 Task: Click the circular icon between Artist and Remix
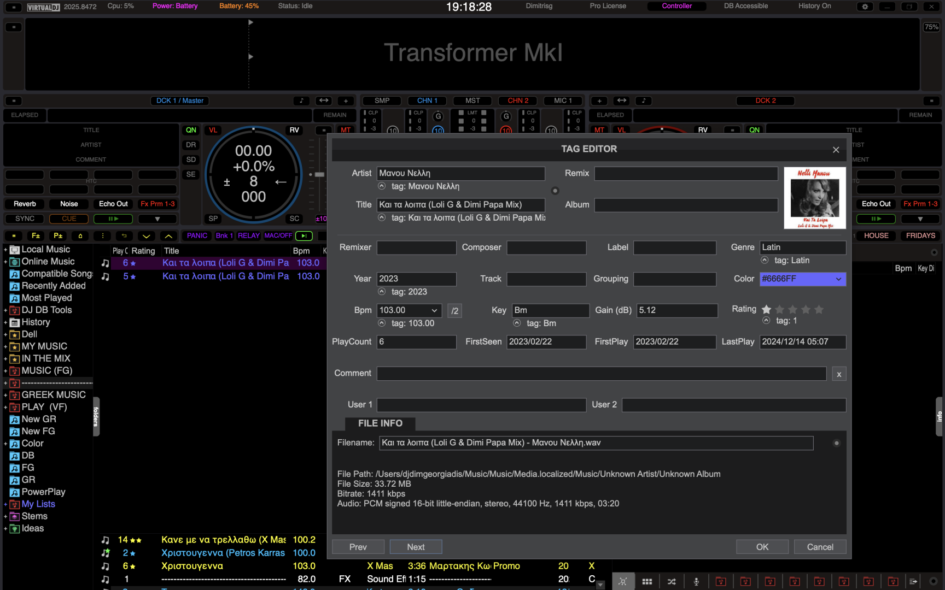coord(555,191)
